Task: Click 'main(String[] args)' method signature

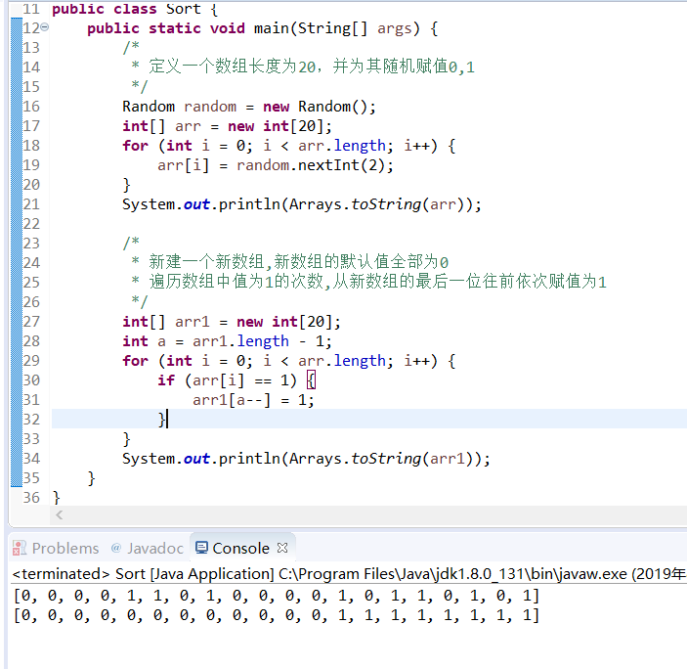Action: click(337, 28)
